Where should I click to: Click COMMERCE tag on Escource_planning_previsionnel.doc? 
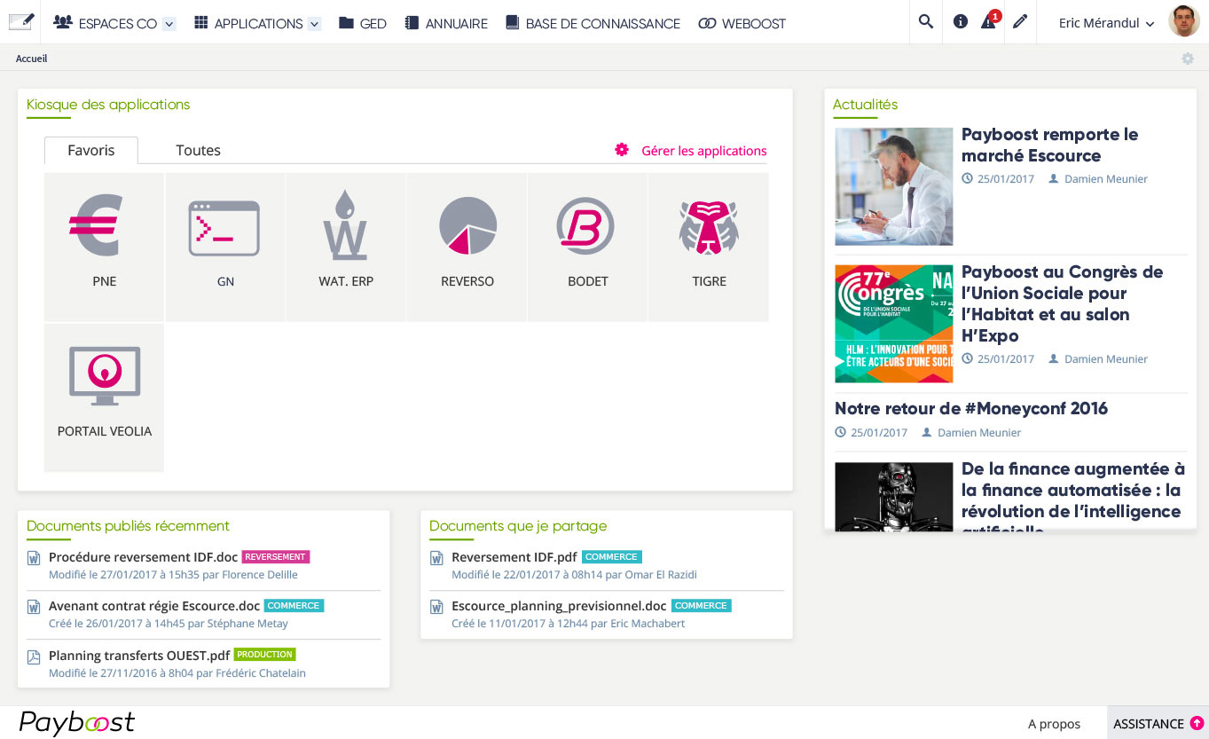pos(702,606)
